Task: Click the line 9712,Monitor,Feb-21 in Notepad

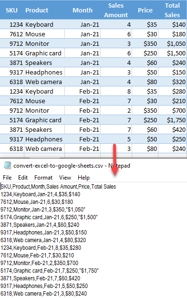Action: [x=39, y=263]
